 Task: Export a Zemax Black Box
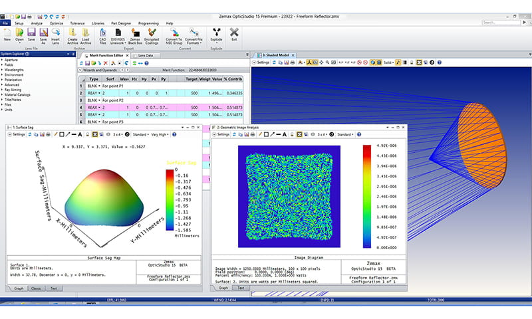[135, 36]
